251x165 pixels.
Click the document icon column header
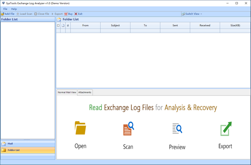click(x=63, y=25)
